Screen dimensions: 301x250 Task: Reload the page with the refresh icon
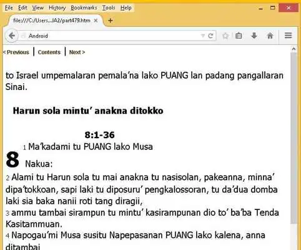click(210, 36)
